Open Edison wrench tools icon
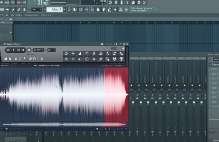The image size is (219, 142). (20, 59)
